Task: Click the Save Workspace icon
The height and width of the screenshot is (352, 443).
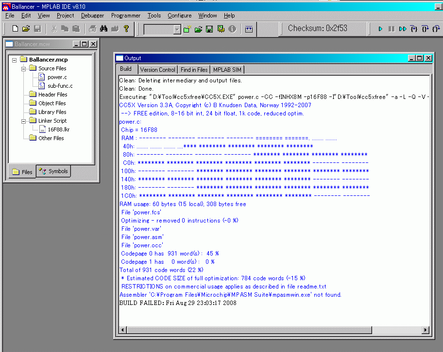Action: coord(209,29)
